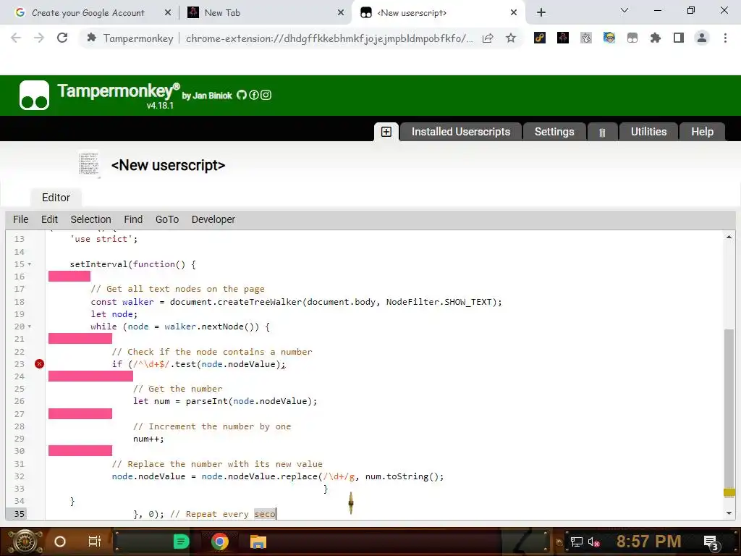Bookmark this page with star icon
This screenshot has width=741, height=556.
click(510, 38)
